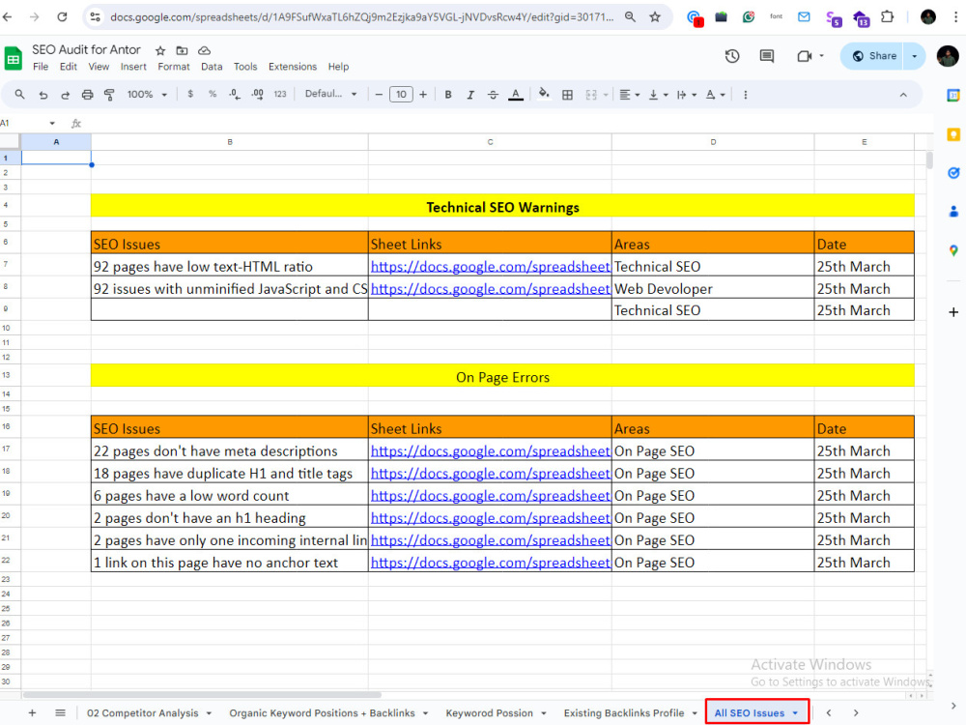This screenshot has width=966, height=725.
Task: Undo the last action
Action: coord(43,95)
